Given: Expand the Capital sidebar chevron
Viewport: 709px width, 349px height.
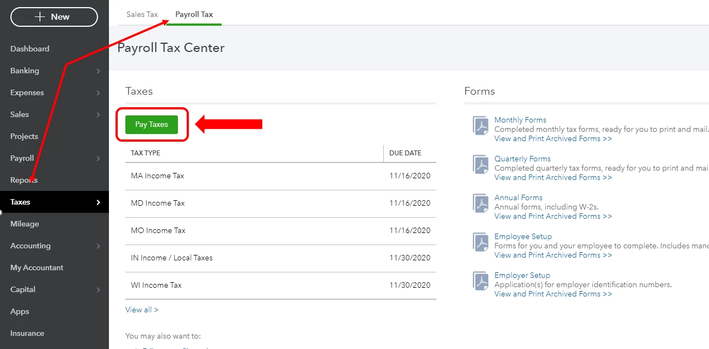Looking at the screenshot, I should pyautogui.click(x=98, y=289).
